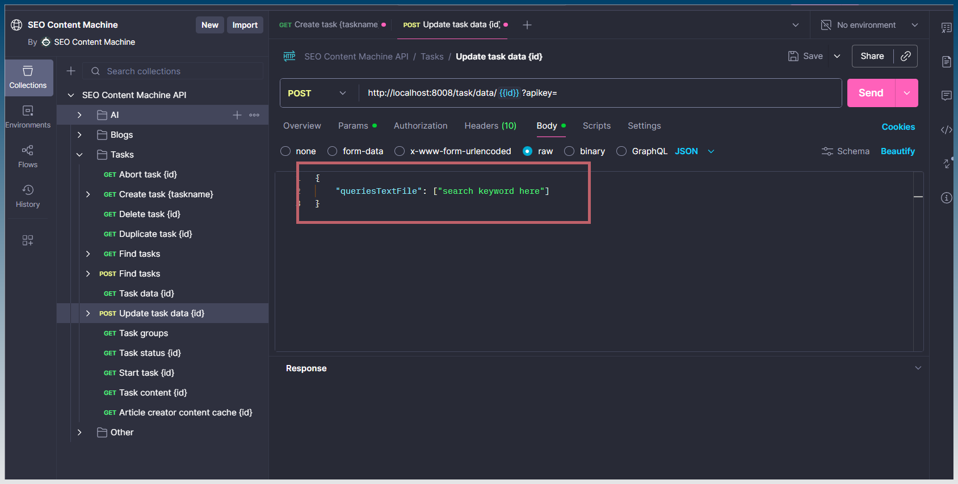958x484 pixels.
Task: Click the Beautify link
Action: point(897,151)
